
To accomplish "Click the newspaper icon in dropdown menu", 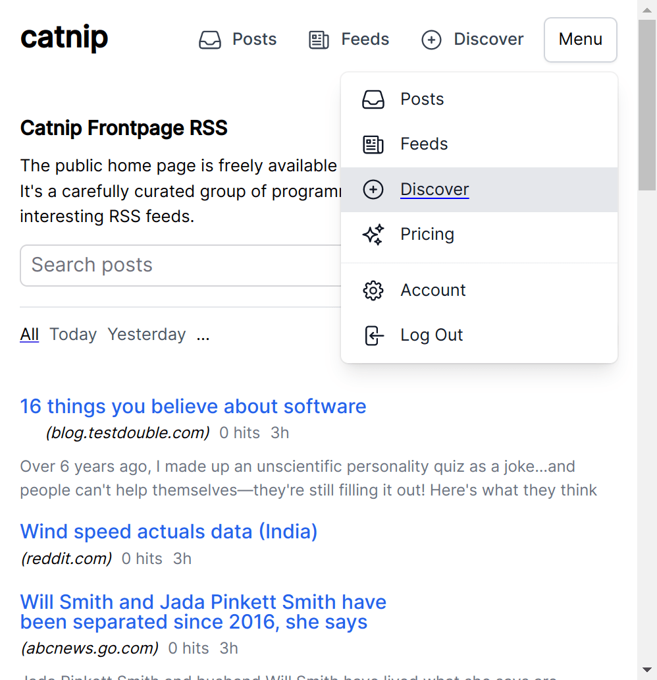I will [x=373, y=144].
